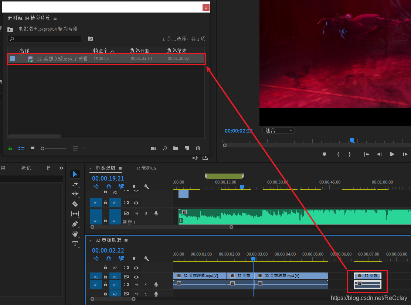
Task: Hide V1 track output in 32 英雄联盟 timeline
Action: (x=136, y=277)
